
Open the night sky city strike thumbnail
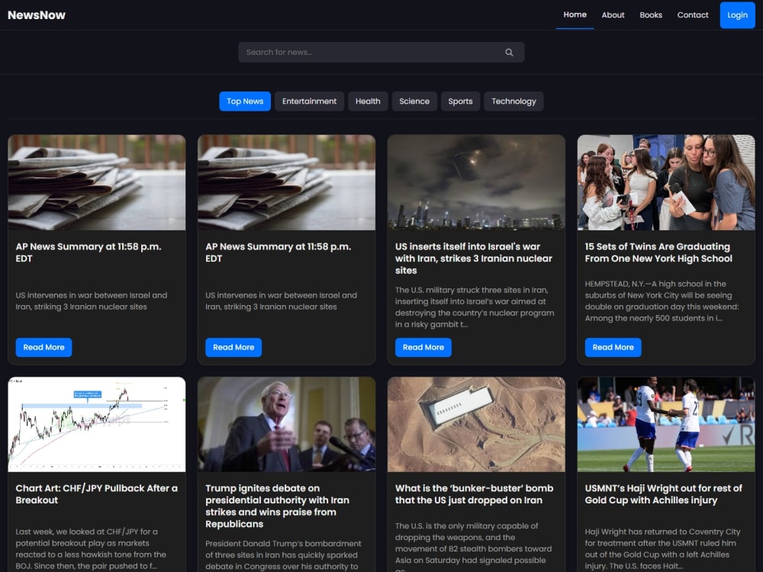(476, 182)
